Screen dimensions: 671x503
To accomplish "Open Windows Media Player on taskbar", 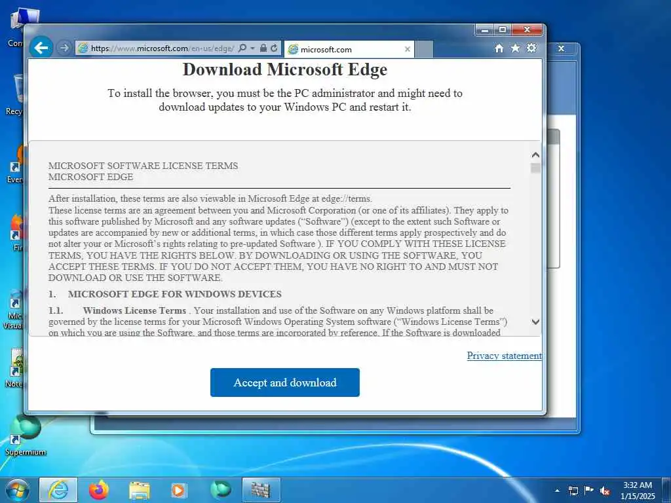I will 178,490.
